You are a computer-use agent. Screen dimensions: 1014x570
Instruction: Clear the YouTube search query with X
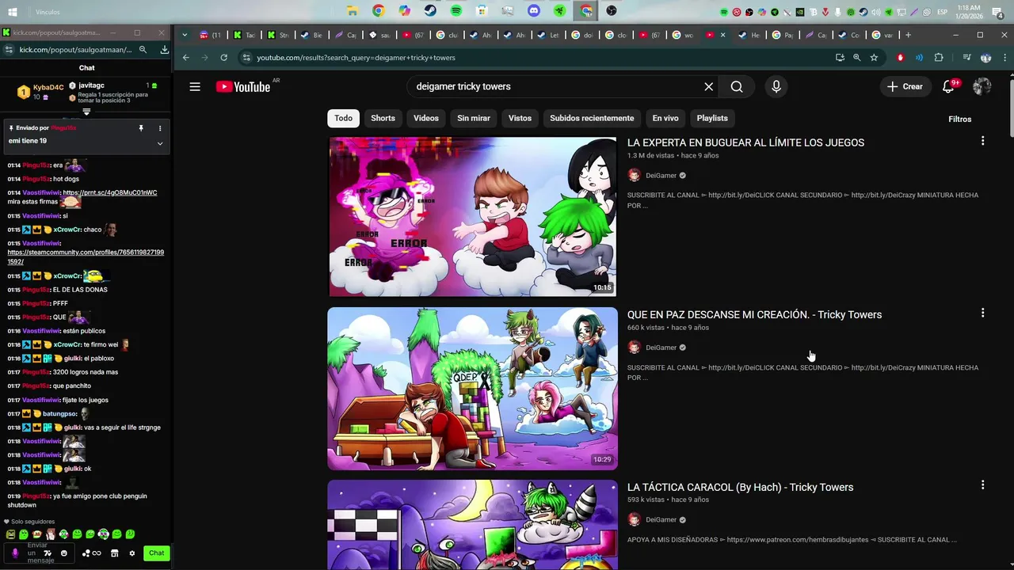pos(709,87)
